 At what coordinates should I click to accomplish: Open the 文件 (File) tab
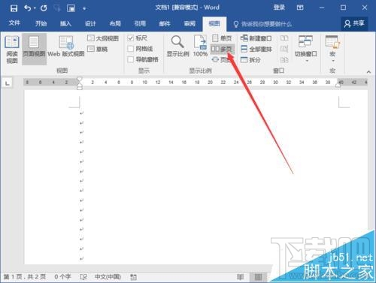click(x=14, y=23)
